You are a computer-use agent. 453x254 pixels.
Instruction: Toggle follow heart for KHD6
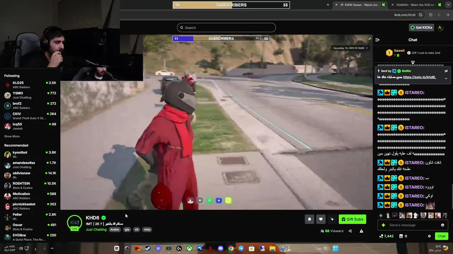coord(321,219)
